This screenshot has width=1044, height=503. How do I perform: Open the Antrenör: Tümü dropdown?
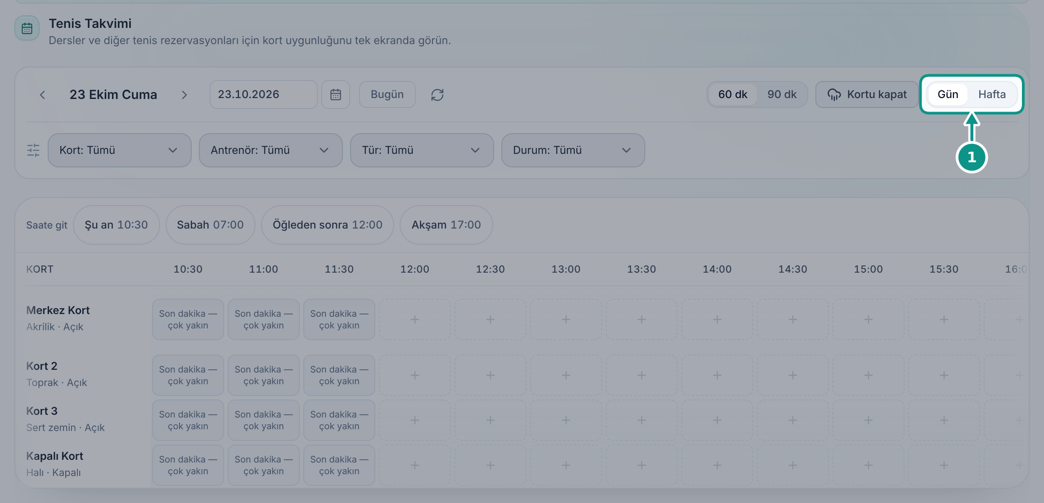pyautogui.click(x=271, y=150)
